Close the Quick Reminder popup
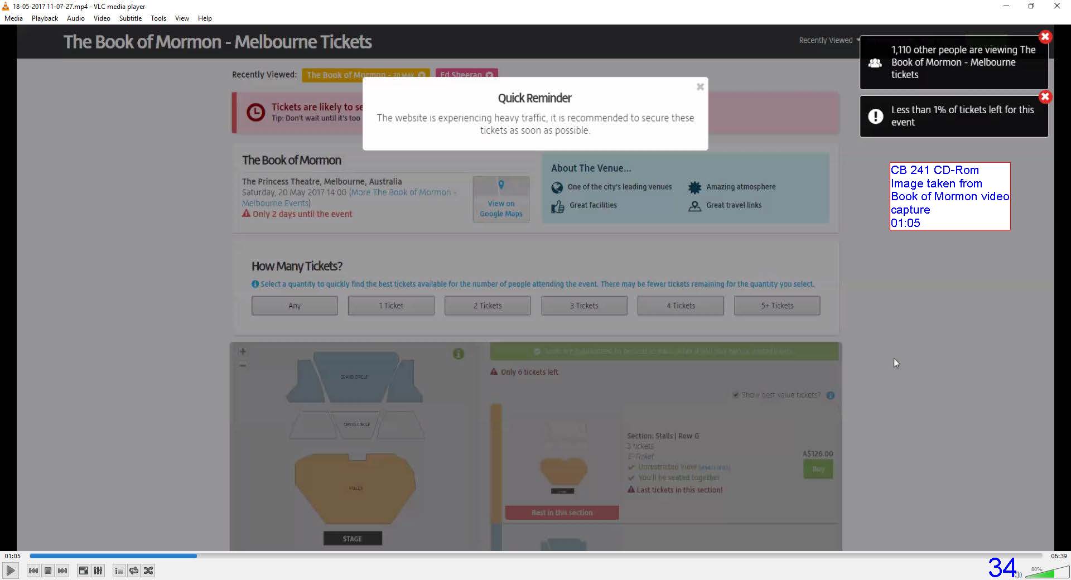 pos(700,86)
